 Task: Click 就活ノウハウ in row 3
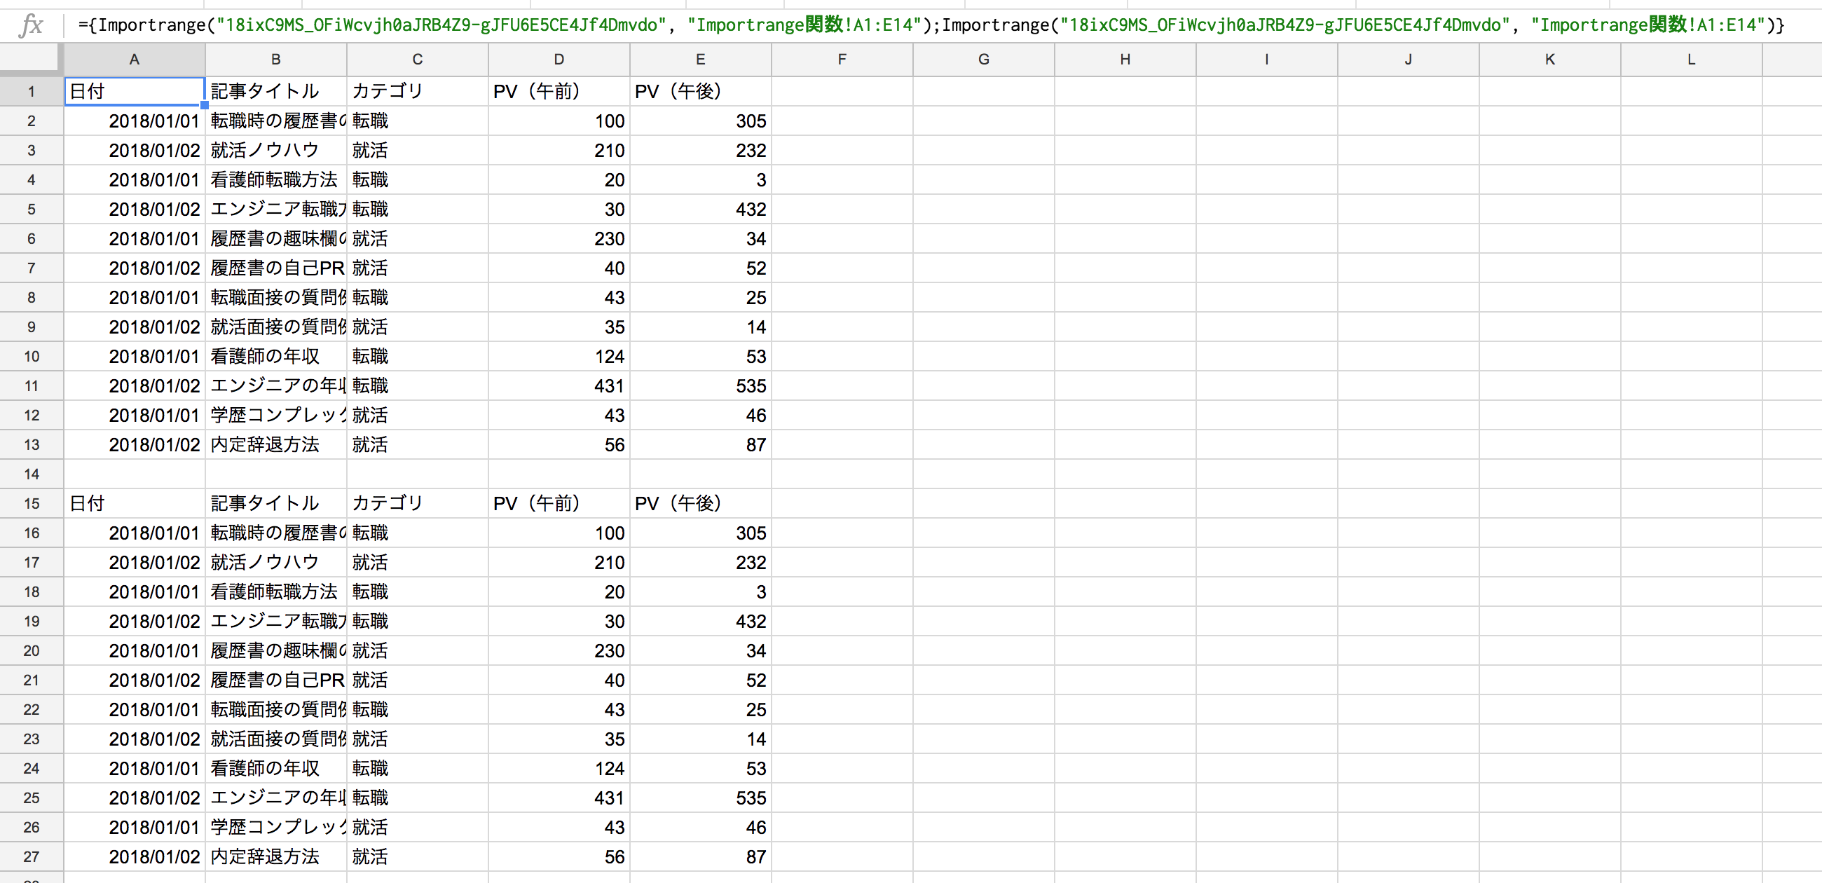click(x=276, y=151)
